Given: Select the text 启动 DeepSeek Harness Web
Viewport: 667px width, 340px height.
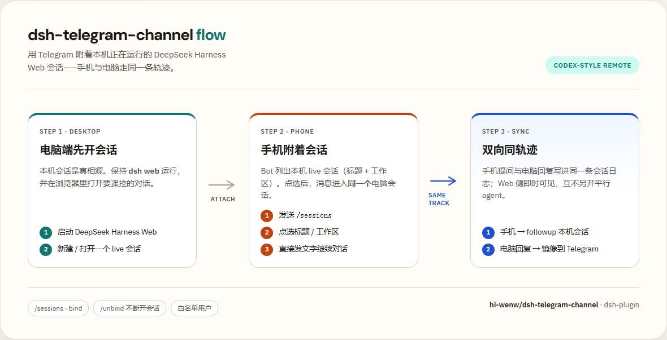Looking at the screenshot, I should pos(107,232).
